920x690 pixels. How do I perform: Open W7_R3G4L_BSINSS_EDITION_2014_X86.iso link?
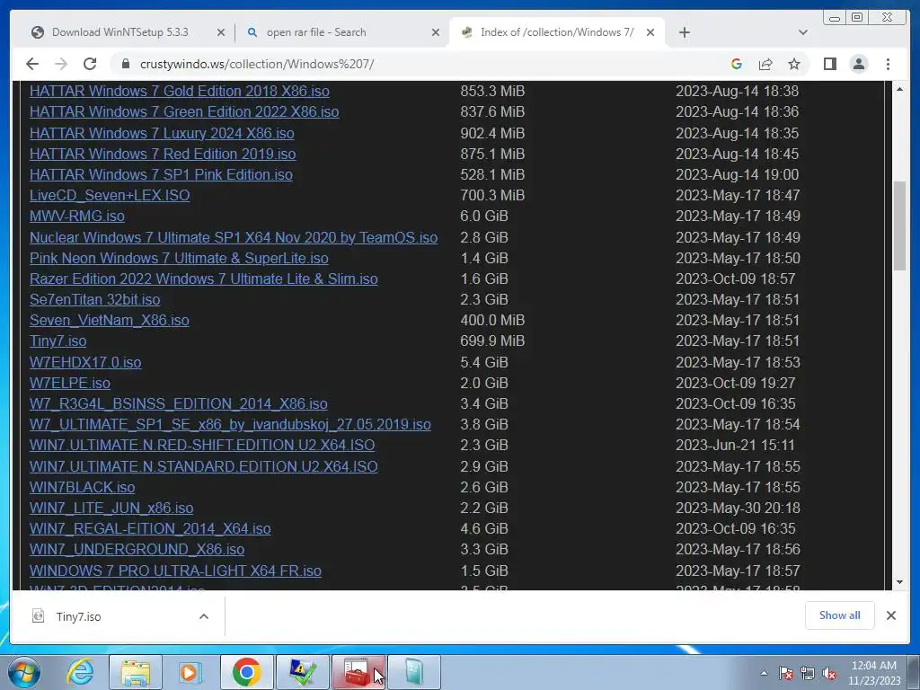tap(179, 403)
